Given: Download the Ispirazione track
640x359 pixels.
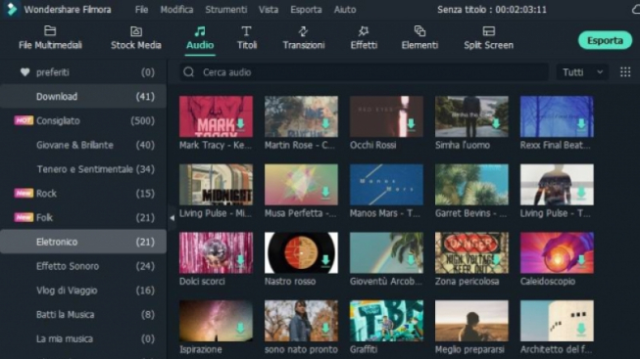Looking at the screenshot, I should click(x=240, y=328).
